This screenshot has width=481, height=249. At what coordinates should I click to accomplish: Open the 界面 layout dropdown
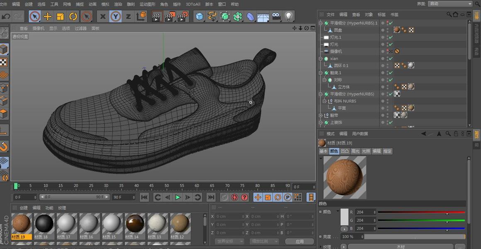450,4
